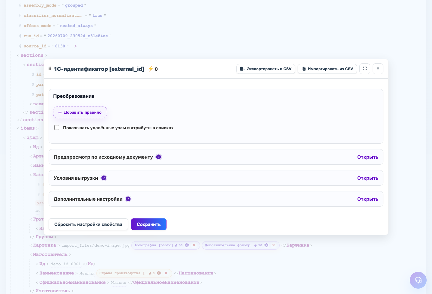Click the Страна производства tag label
This screenshot has height=294, width=432.
(x=123, y=273)
